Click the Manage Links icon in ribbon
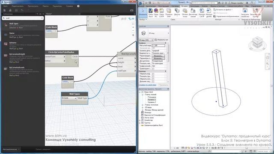274x154 pixels. click(193, 13)
